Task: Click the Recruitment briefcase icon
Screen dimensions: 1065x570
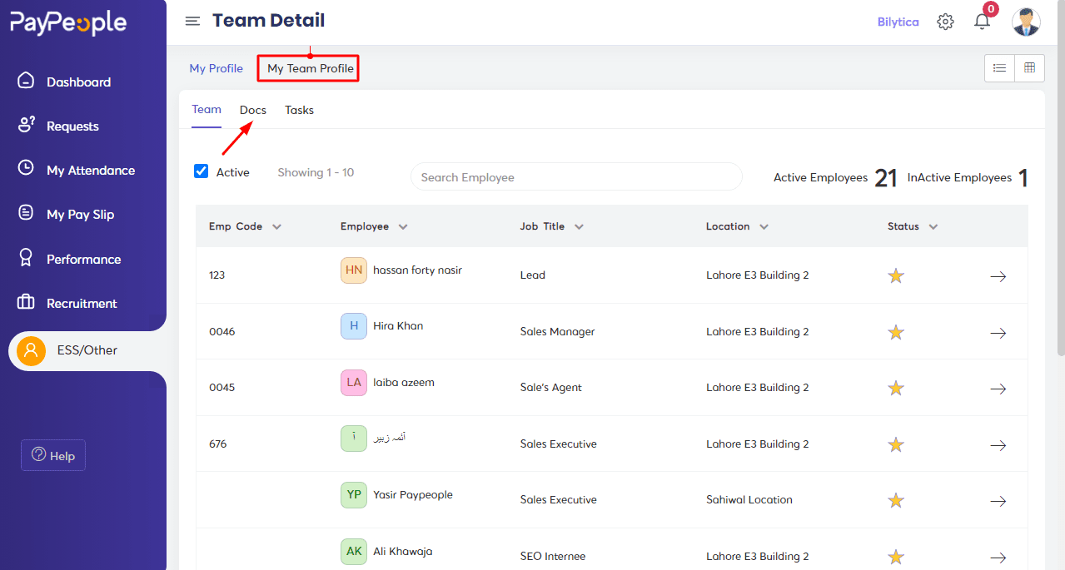Action: [x=27, y=302]
